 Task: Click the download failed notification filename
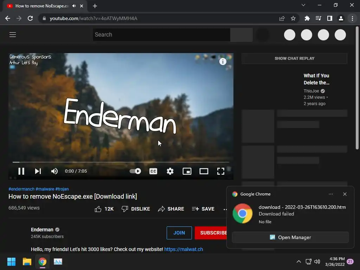pos(302,207)
